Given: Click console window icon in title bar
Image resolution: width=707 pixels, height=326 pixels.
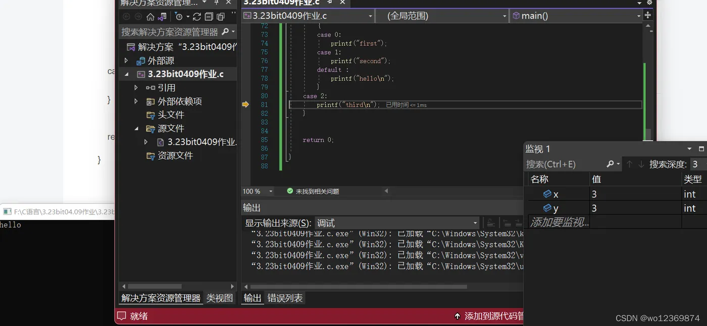Looking at the screenshot, I should click(x=7, y=211).
